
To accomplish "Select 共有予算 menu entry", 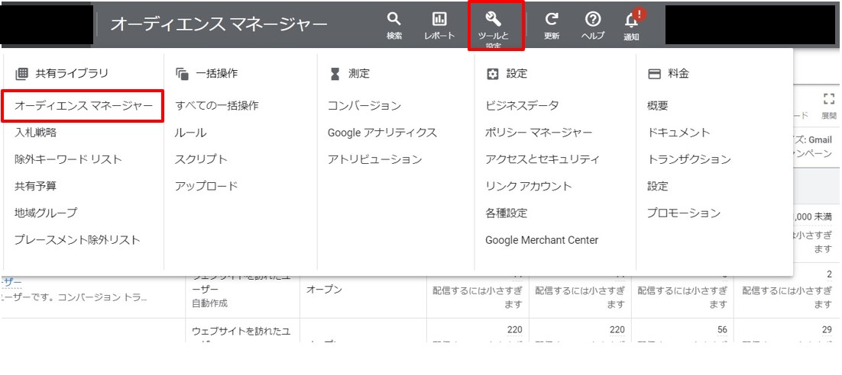I will (x=35, y=186).
